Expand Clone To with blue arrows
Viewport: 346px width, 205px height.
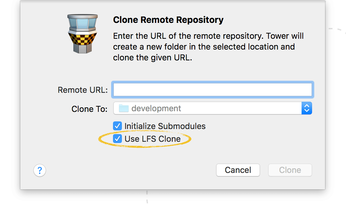(307, 108)
